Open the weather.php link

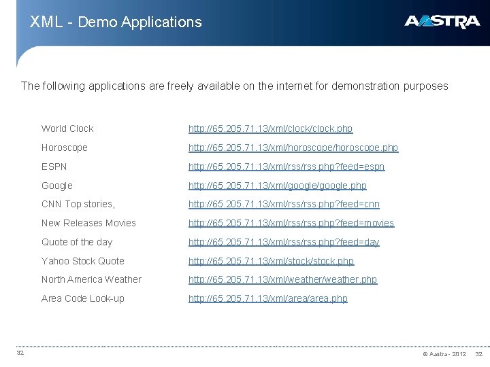point(283,279)
